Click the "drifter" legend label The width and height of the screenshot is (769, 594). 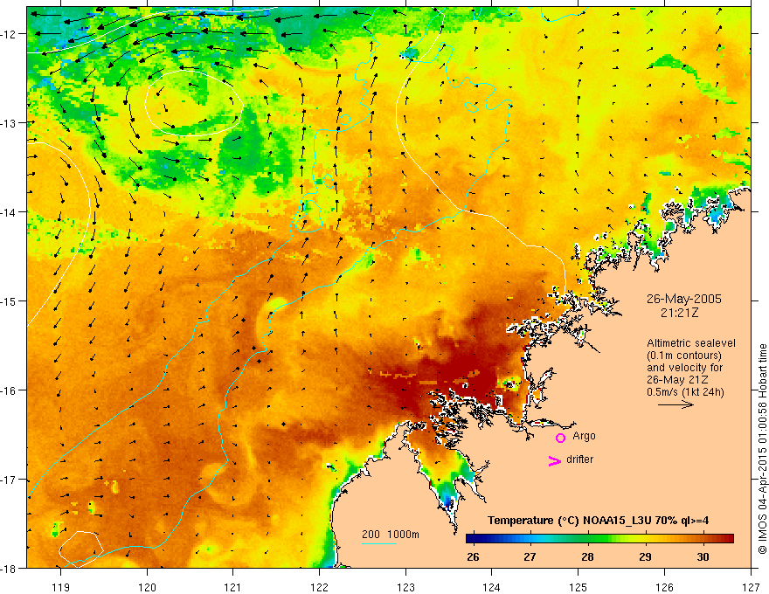click(579, 459)
